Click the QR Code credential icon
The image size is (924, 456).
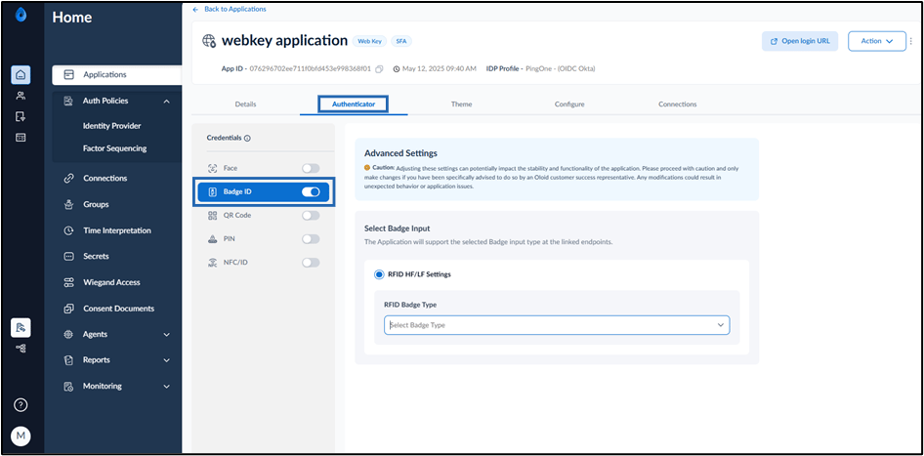[x=213, y=216]
